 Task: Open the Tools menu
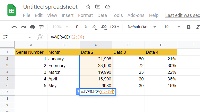coord(117,15)
